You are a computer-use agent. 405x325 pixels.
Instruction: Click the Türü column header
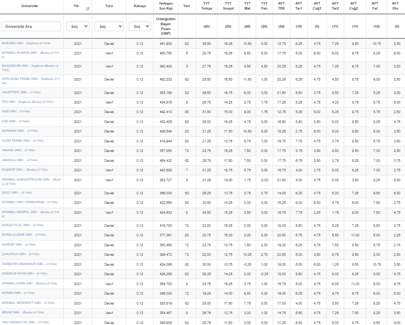(109, 6)
